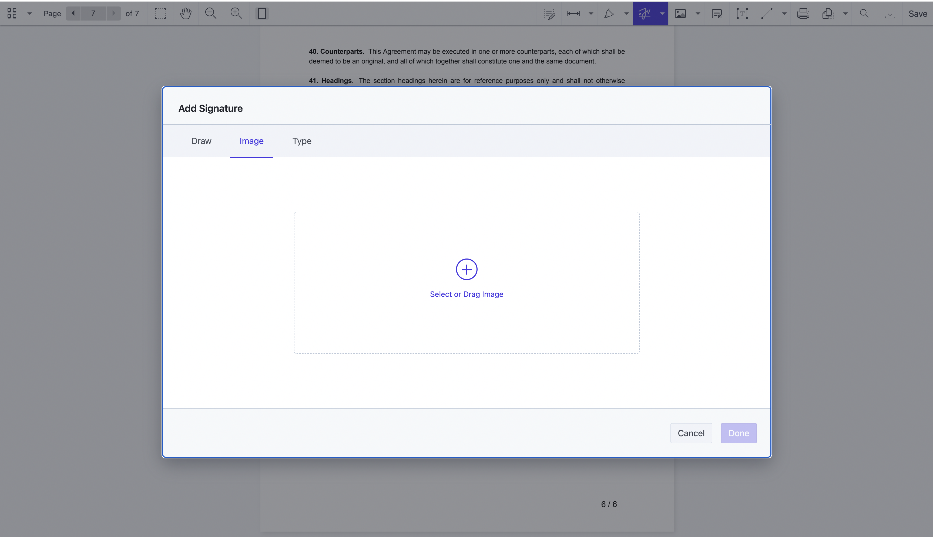Click the page number input field

[x=93, y=14]
